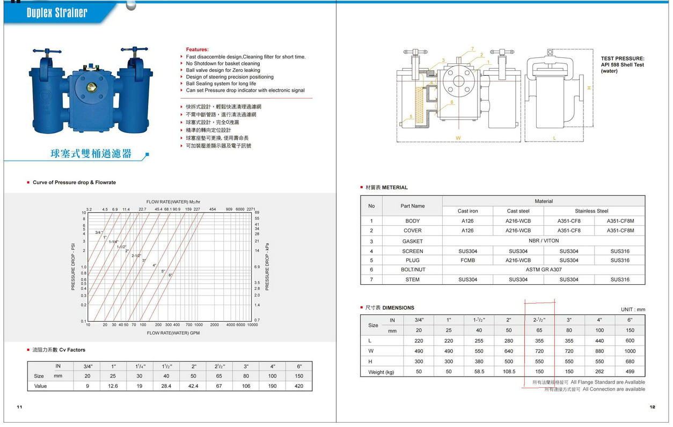Select the 'API 598 Shell Test' text

(623, 65)
